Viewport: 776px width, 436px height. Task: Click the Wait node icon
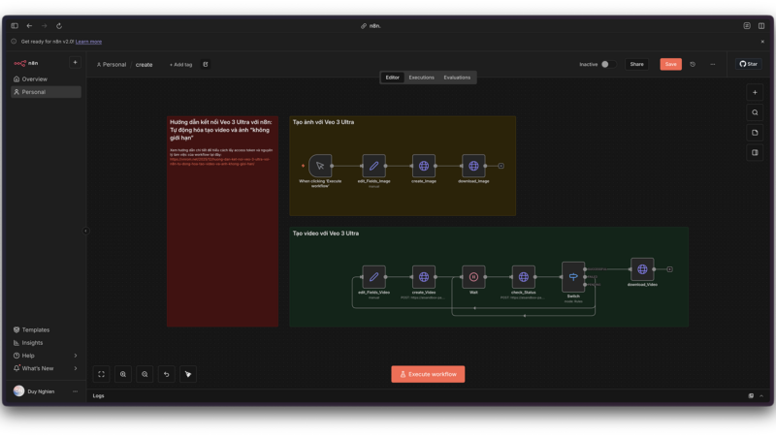[473, 276]
